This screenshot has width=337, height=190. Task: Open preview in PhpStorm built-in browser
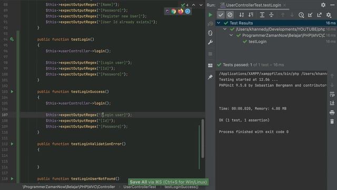tap(167, 12)
